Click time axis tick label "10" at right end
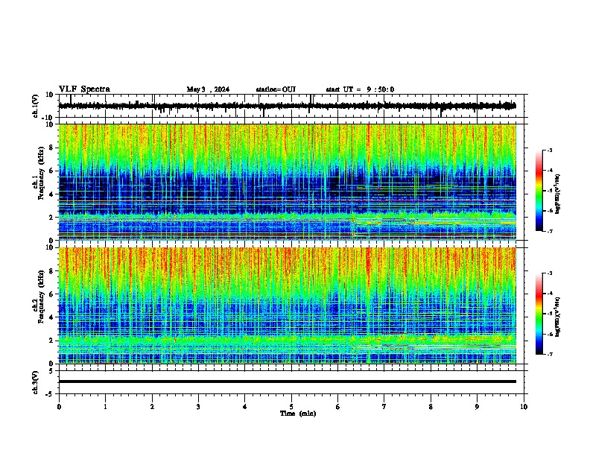 click(524, 407)
